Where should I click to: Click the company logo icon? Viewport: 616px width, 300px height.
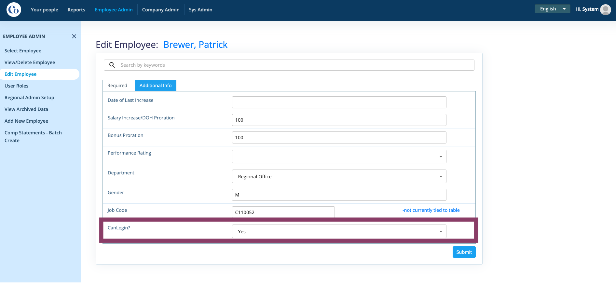[14, 10]
